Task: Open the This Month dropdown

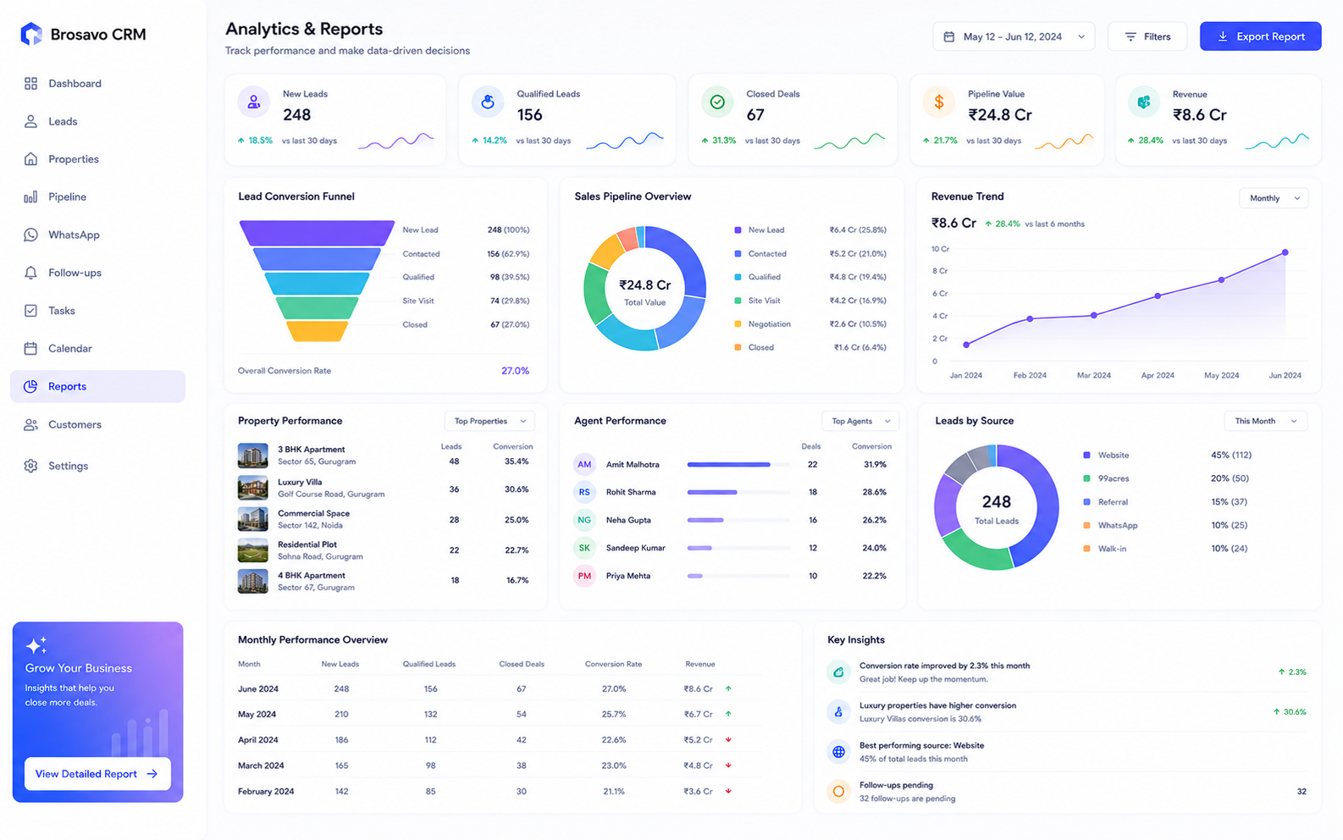Action: pyautogui.click(x=1266, y=421)
